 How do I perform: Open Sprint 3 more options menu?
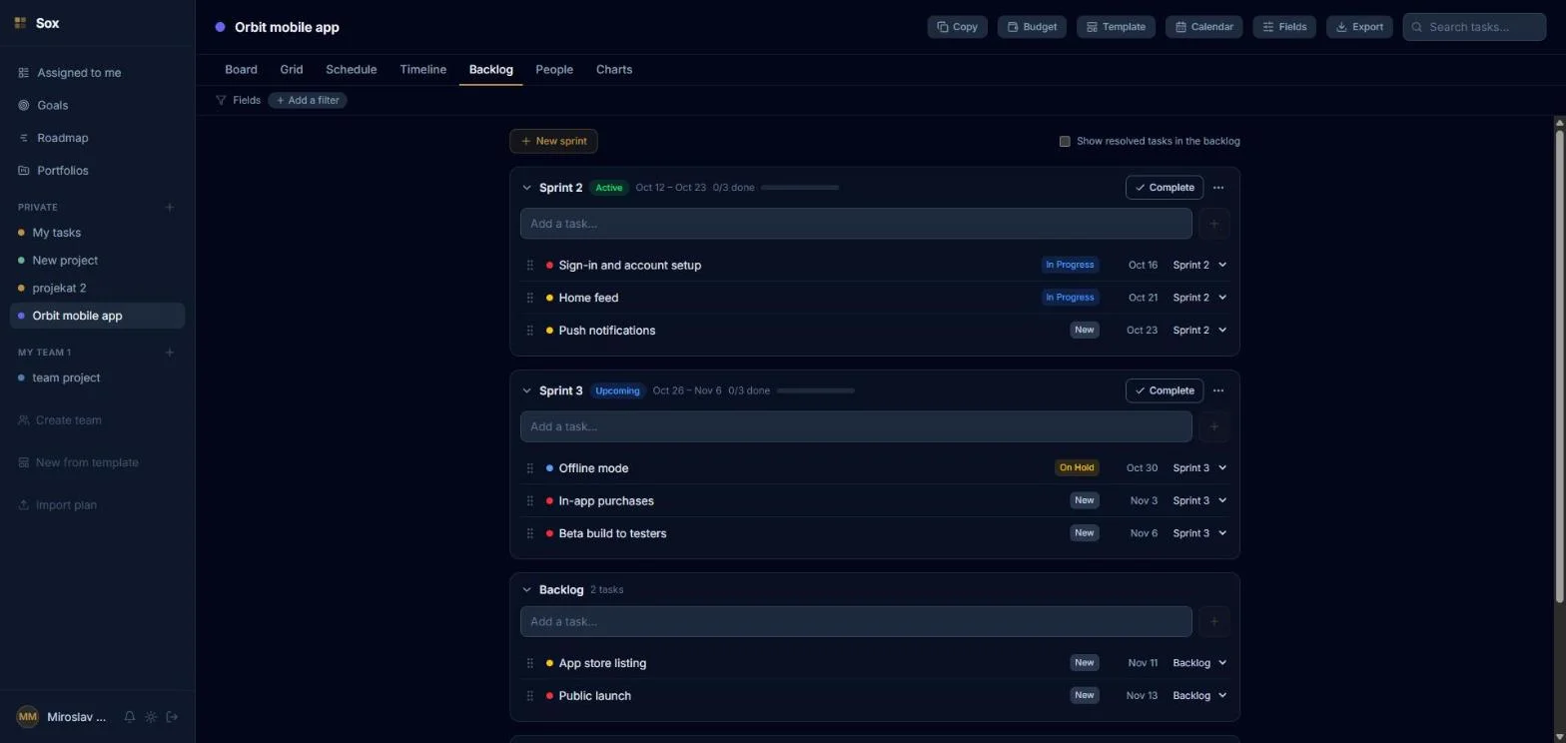point(1218,390)
